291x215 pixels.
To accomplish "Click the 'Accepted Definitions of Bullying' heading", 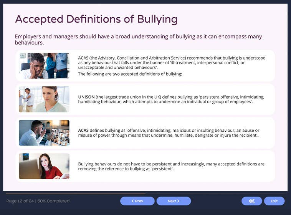I will coord(96,19).
